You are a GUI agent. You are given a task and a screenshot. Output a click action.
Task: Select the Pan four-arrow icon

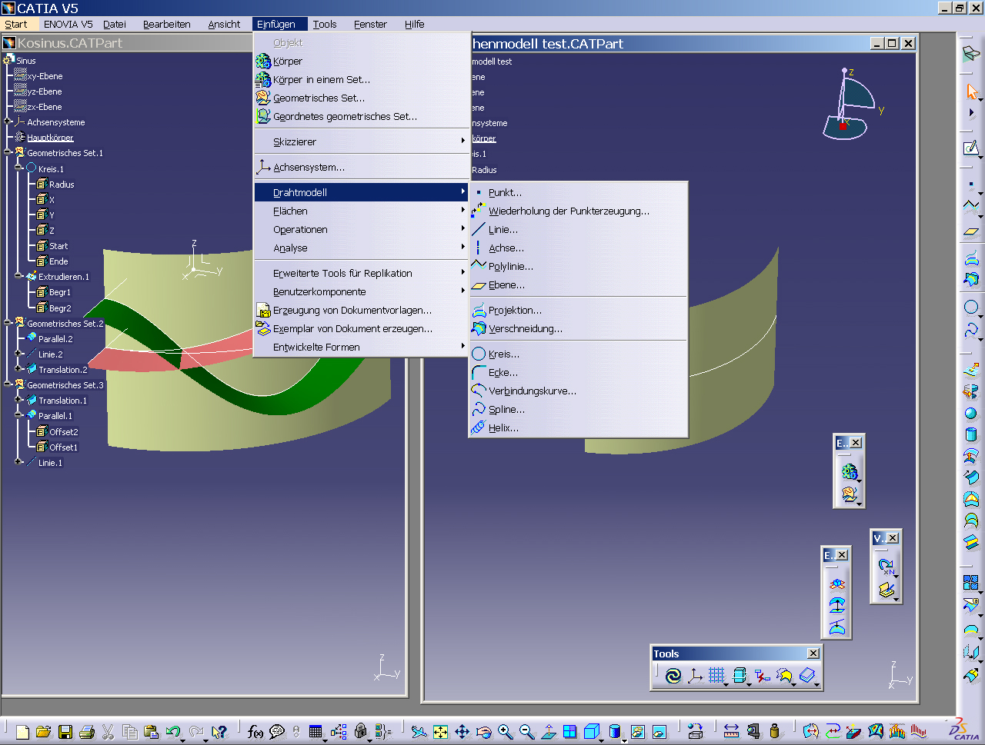462,731
